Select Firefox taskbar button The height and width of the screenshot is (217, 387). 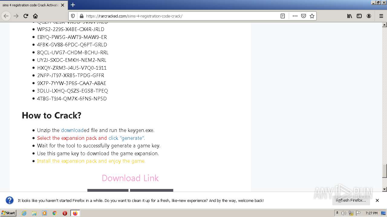tap(75, 213)
